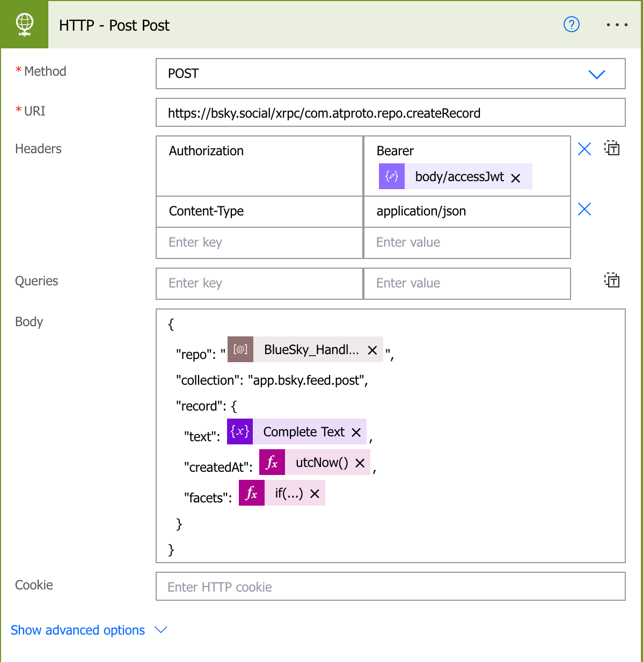Remove the Complete Text variable token
The height and width of the screenshot is (662, 643).
coord(356,433)
